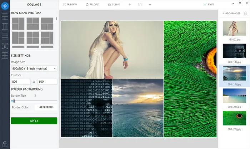Adjust the Border Size slider
This screenshot has height=149, width=250.
click(14, 101)
